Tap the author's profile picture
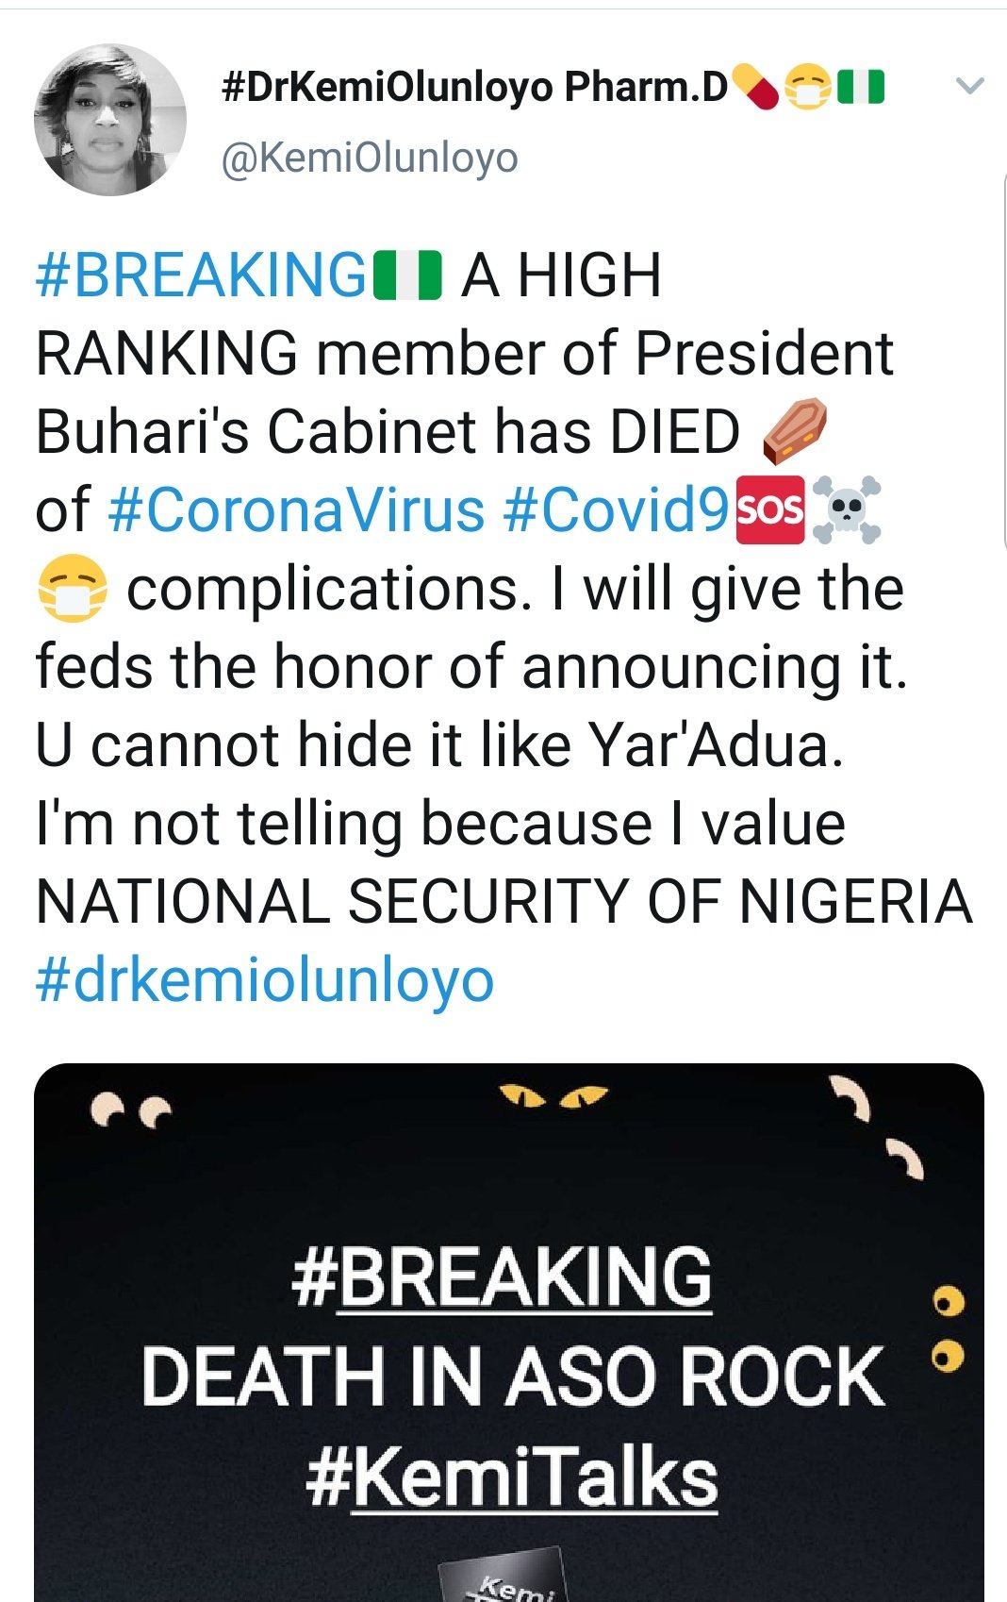 pos(110,120)
